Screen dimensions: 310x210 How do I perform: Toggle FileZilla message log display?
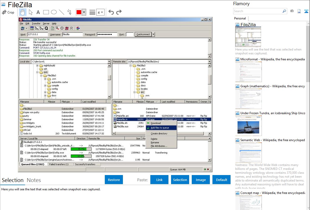32,28
